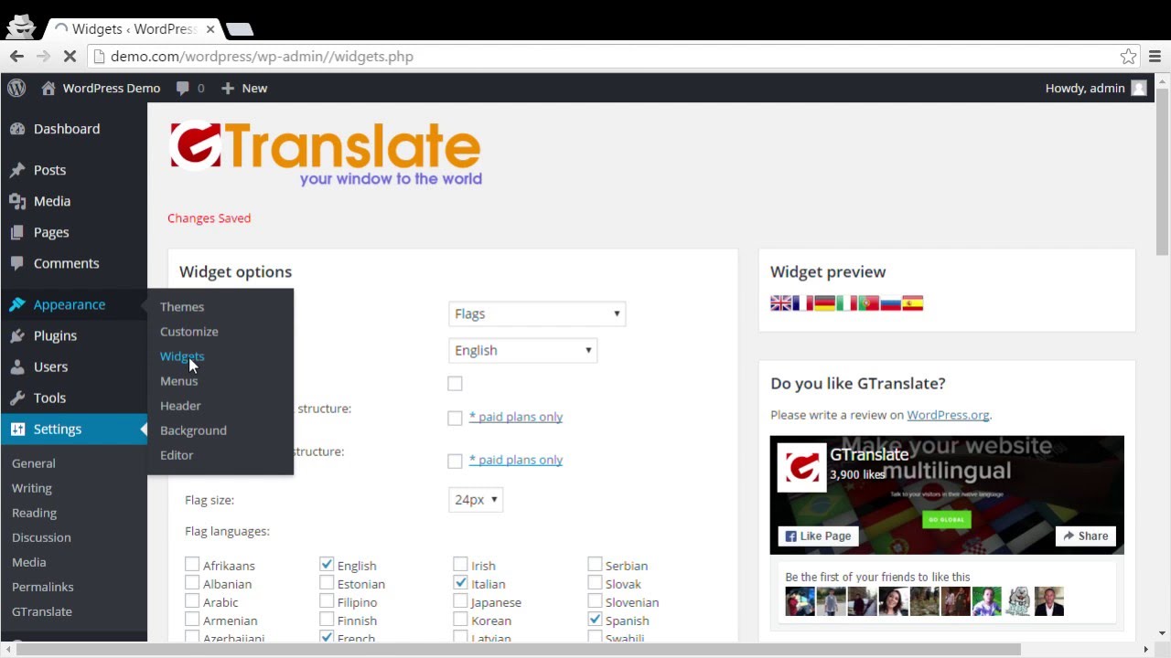The image size is (1171, 658).
Task: Open Menus in the Appearance submenu
Action: [x=179, y=381]
